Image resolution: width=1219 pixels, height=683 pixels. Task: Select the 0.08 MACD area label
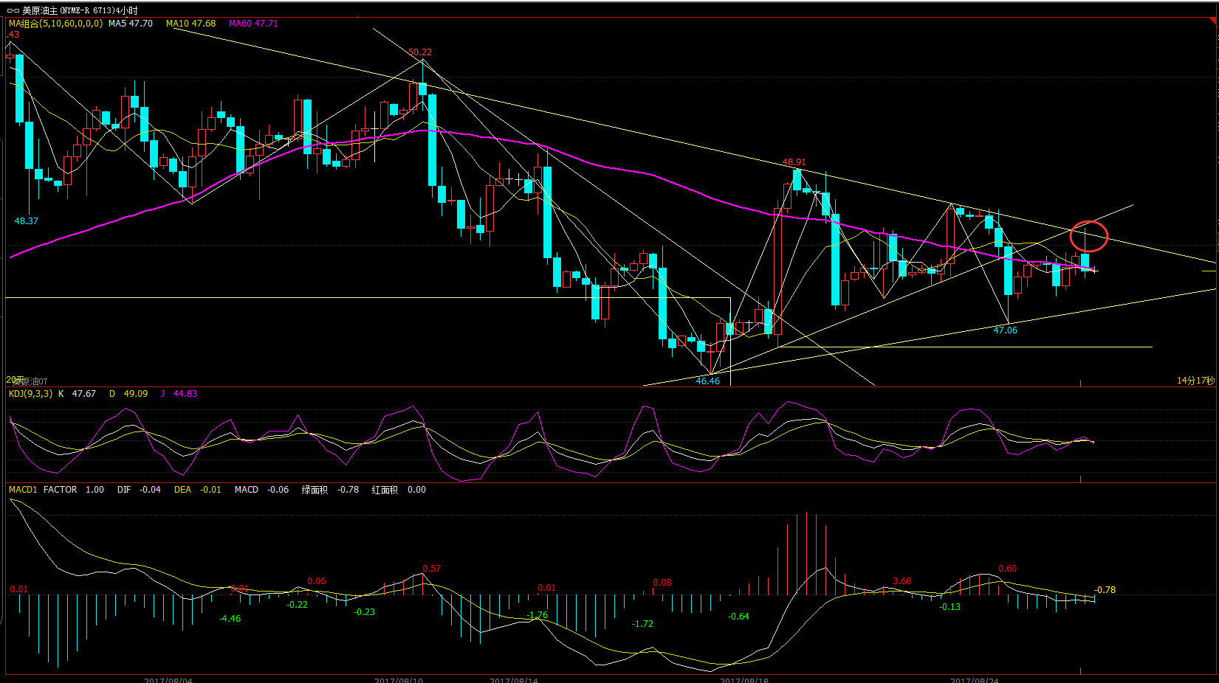(662, 583)
